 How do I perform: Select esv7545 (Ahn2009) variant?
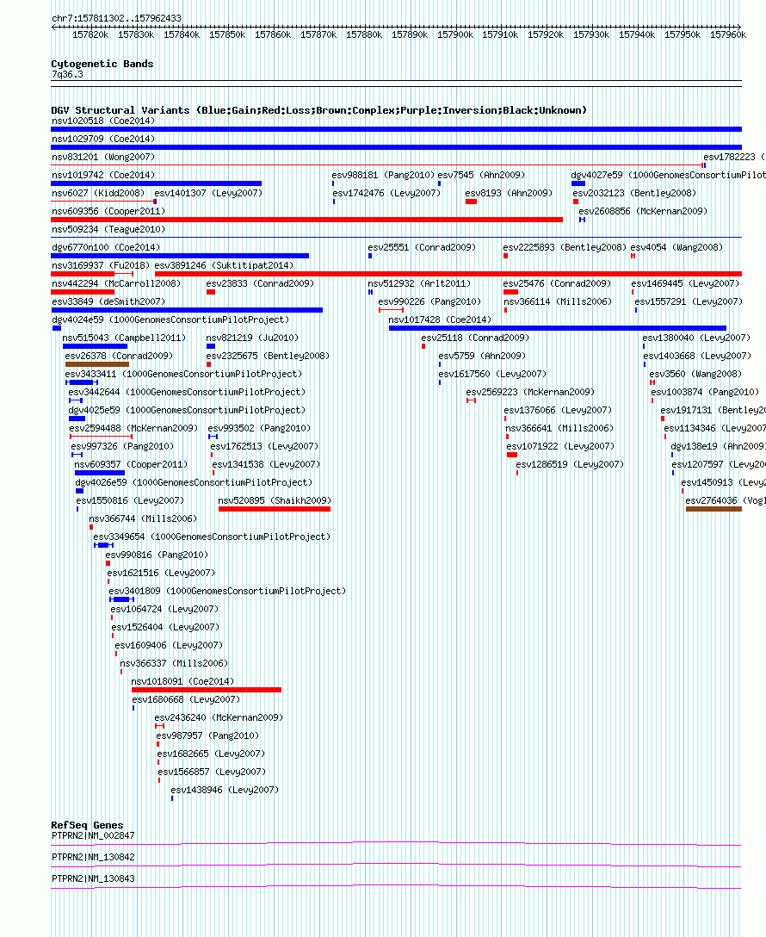(481, 175)
